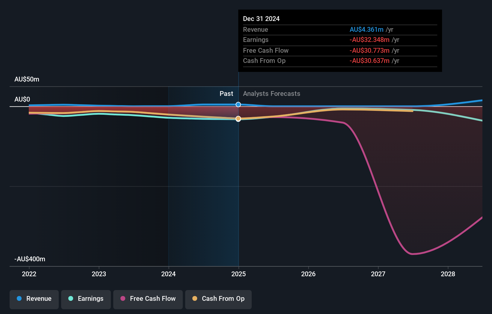492x314 pixels.
Task: Click the -AU$32.348m earnings value
Action: [369, 40]
